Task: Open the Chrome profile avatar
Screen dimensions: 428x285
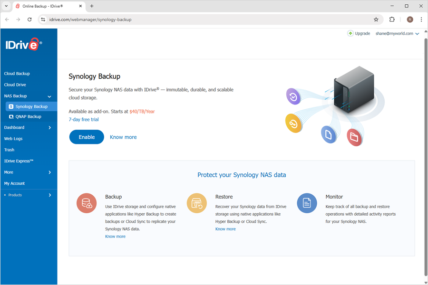Action: click(410, 19)
